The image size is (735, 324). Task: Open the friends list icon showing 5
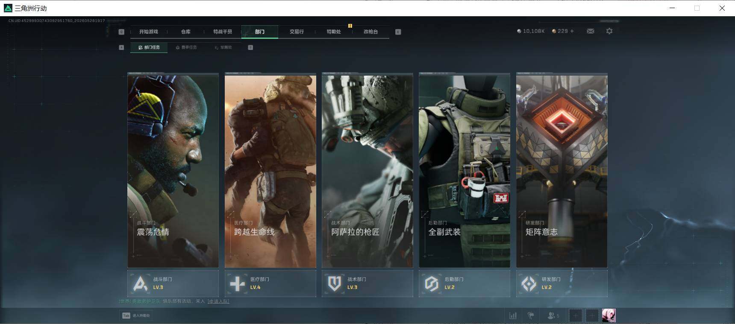coord(553,315)
